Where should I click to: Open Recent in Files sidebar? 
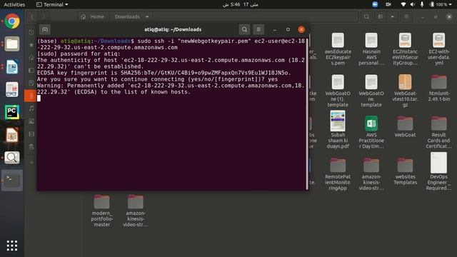[31, 32]
